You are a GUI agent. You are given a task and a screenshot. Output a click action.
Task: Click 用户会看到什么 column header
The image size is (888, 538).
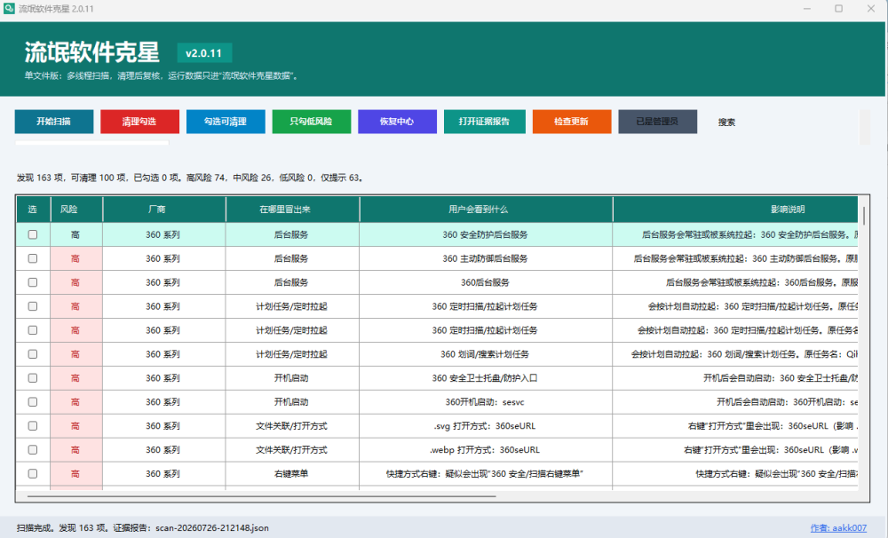click(486, 210)
